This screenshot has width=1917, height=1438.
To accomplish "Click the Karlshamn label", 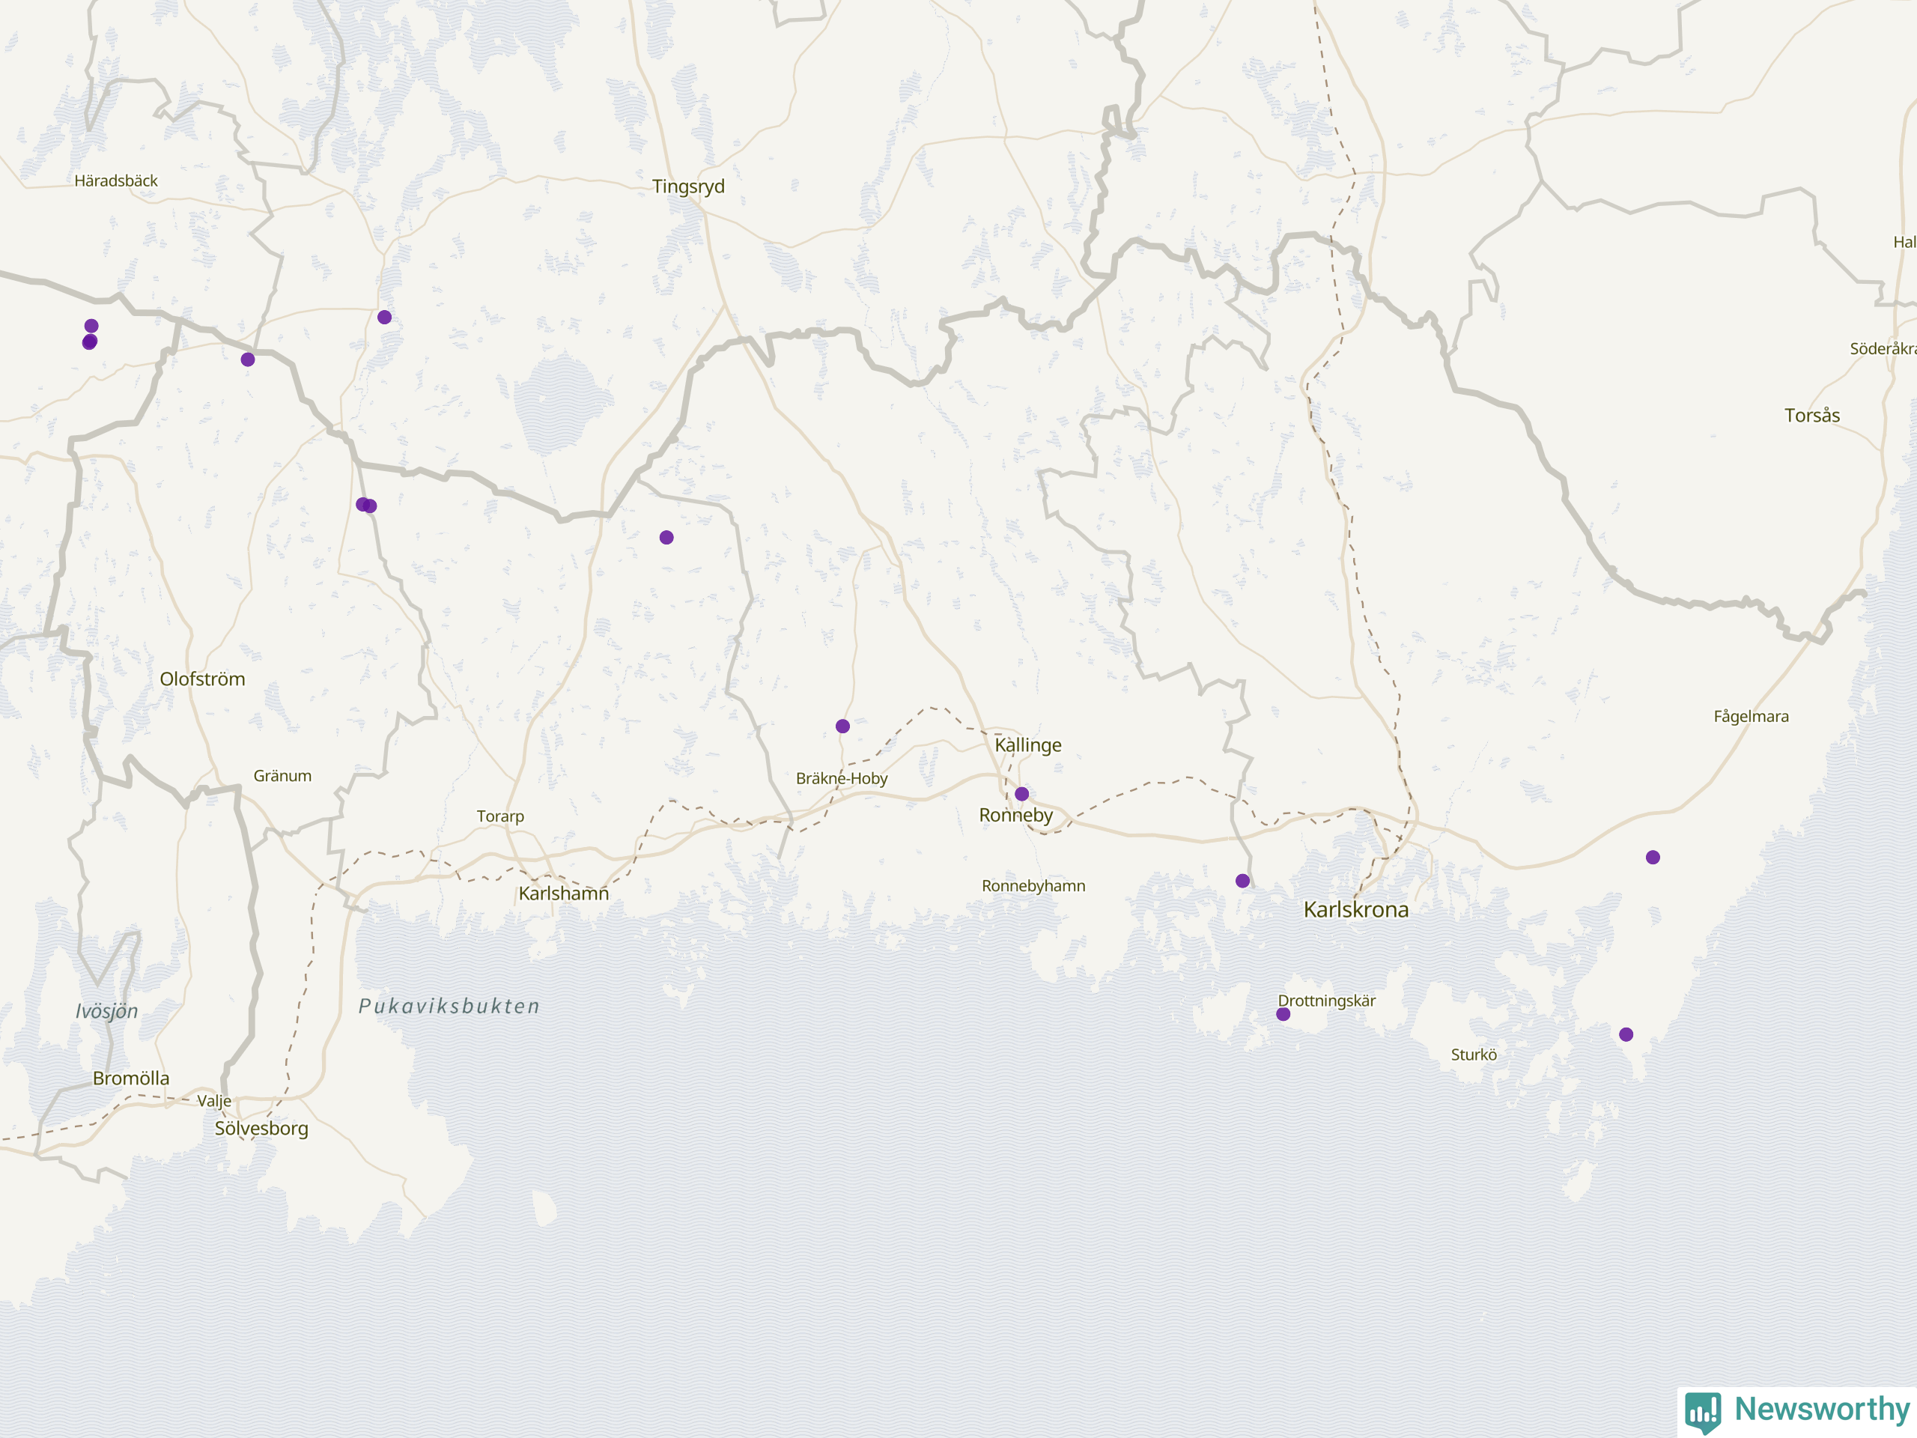I will pos(563,893).
